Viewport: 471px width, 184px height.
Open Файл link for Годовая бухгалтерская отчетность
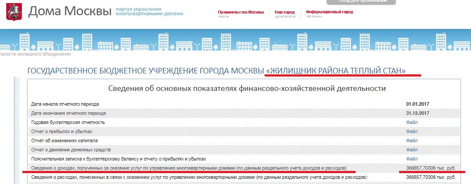pyautogui.click(x=412, y=122)
